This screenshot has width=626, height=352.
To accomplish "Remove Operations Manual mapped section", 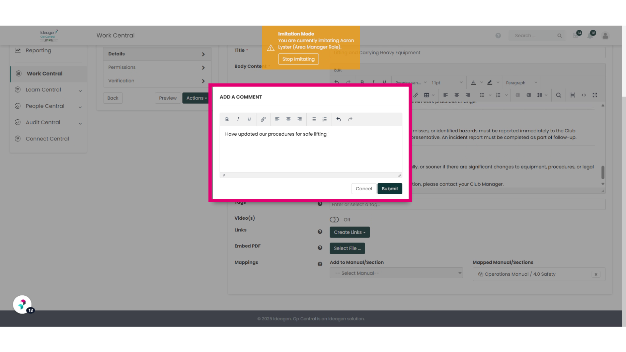I will click(596, 274).
